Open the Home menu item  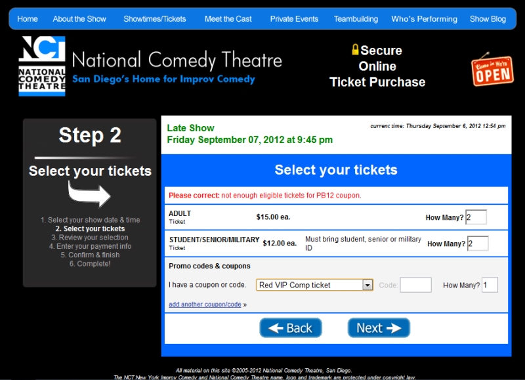28,19
